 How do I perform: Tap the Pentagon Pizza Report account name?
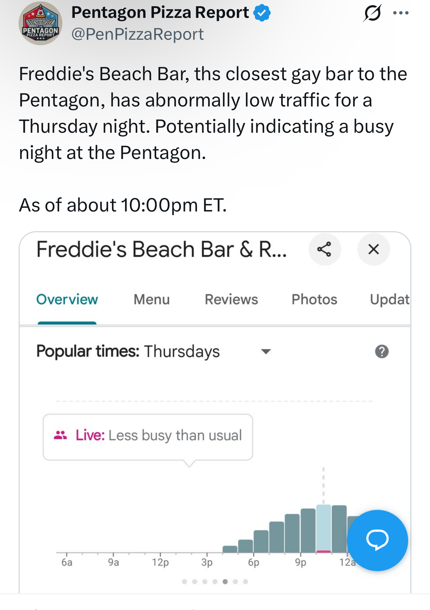tap(160, 12)
